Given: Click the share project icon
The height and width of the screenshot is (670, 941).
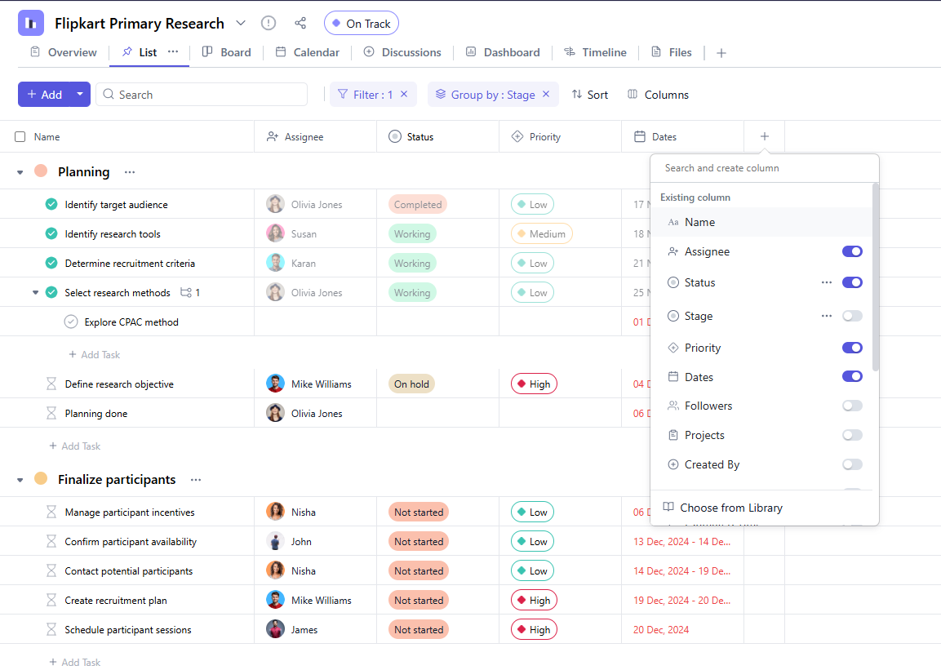Looking at the screenshot, I should click(300, 24).
